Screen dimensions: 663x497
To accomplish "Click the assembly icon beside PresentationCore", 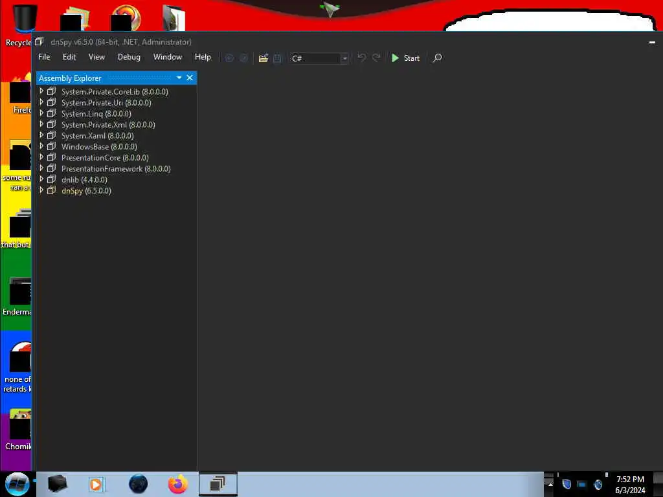I will click(x=52, y=157).
